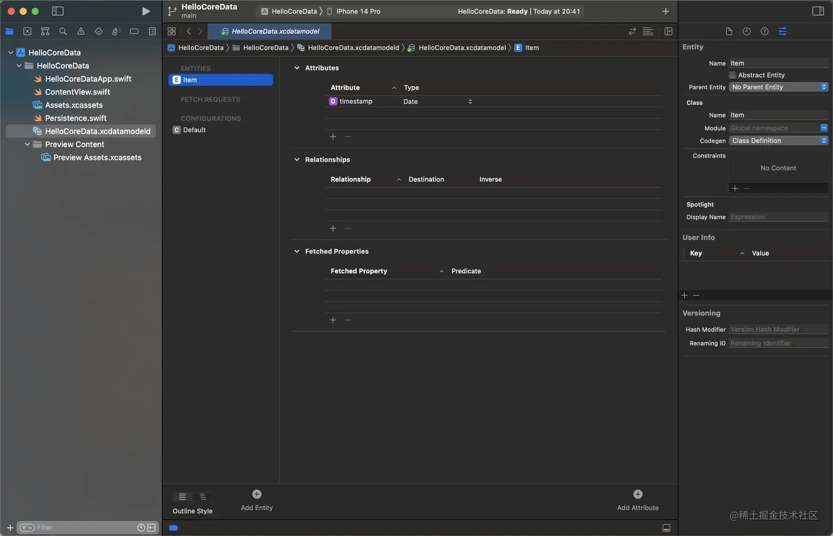The height and width of the screenshot is (536, 833).
Task: Open editor options lines icon
Action: pyautogui.click(x=648, y=31)
